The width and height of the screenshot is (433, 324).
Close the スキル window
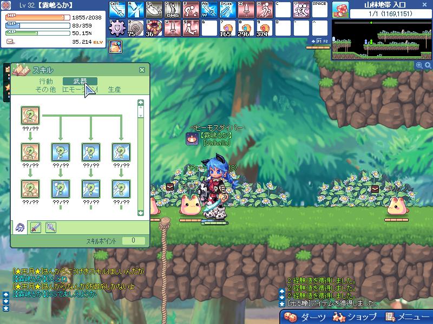coord(142,70)
